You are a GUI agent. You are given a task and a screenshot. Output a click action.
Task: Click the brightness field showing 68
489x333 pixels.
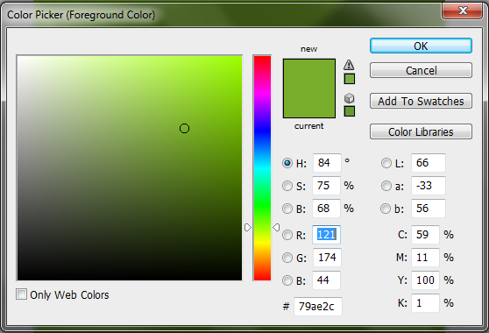pyautogui.click(x=326, y=209)
